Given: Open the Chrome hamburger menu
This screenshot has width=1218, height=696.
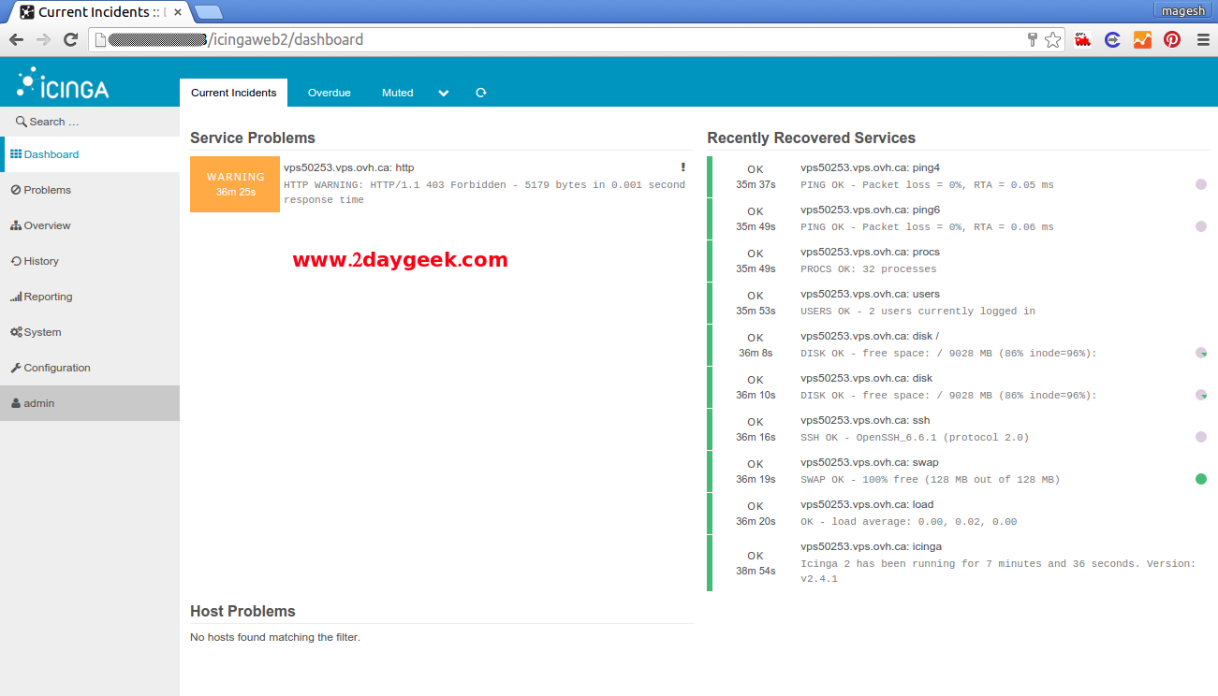Looking at the screenshot, I should tap(1203, 39).
